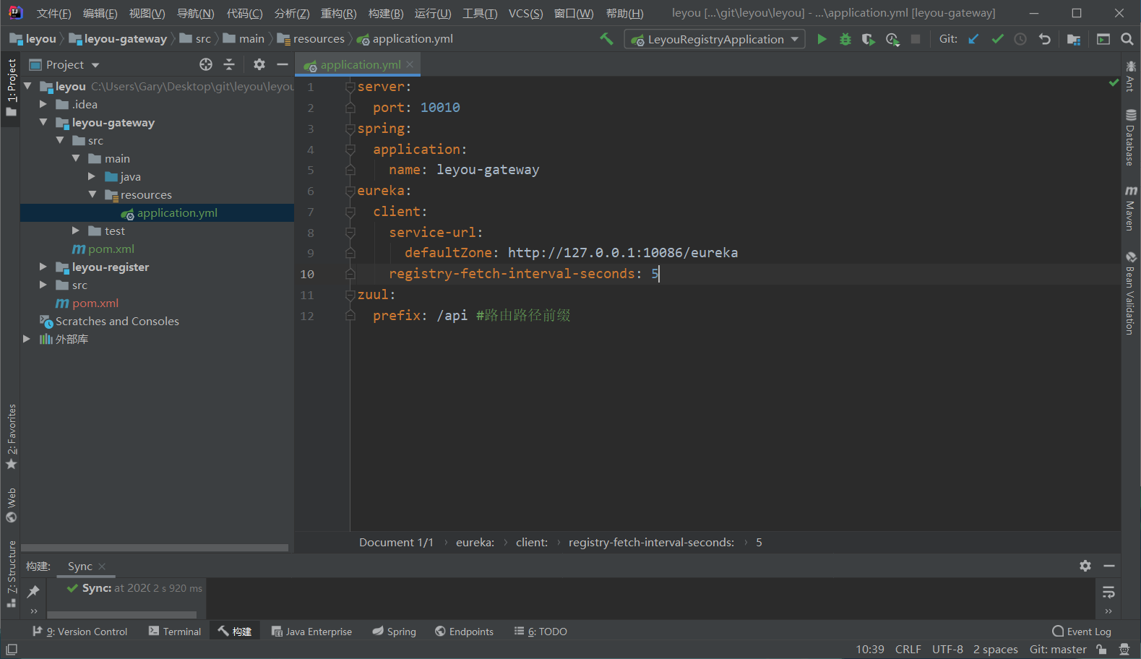The image size is (1141, 659).
Task: Show Git history clock icon
Action: tap(1020, 39)
